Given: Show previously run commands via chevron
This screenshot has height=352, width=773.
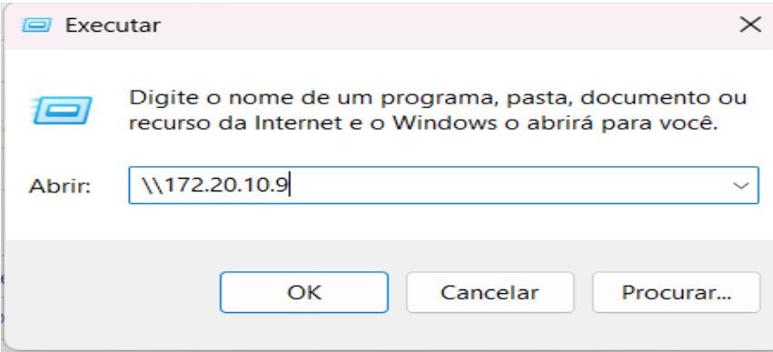Looking at the screenshot, I should [740, 186].
